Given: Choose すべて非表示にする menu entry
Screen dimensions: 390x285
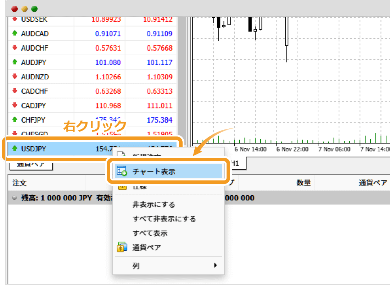Looking at the screenshot, I should click(x=164, y=219).
